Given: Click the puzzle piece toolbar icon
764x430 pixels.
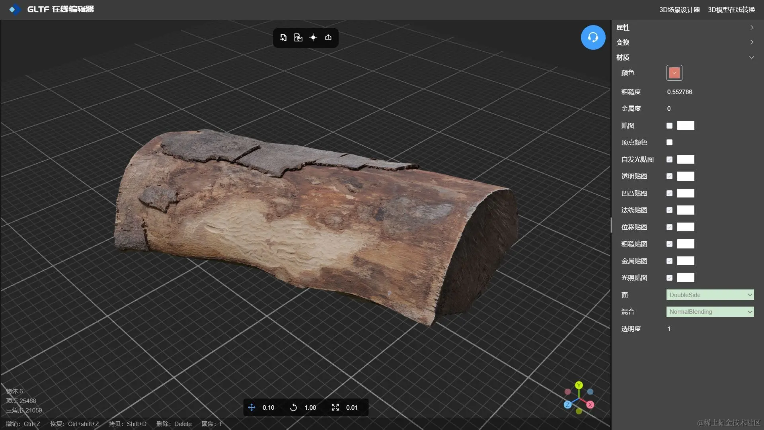Looking at the screenshot, I should [x=298, y=37].
